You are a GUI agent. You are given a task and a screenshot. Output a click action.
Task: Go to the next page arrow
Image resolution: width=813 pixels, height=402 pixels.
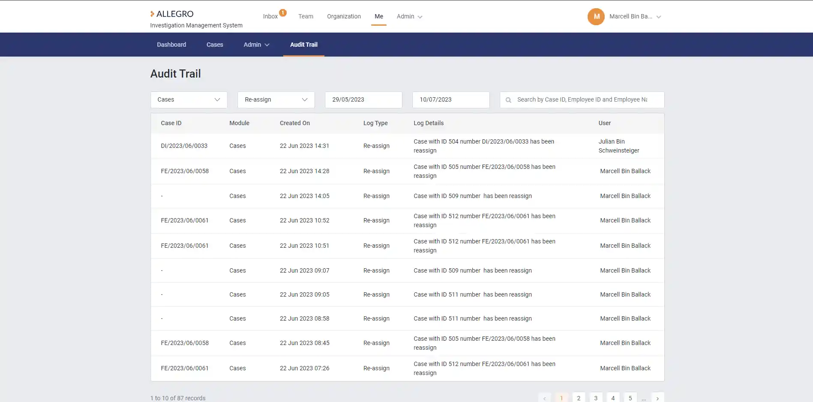click(x=657, y=398)
